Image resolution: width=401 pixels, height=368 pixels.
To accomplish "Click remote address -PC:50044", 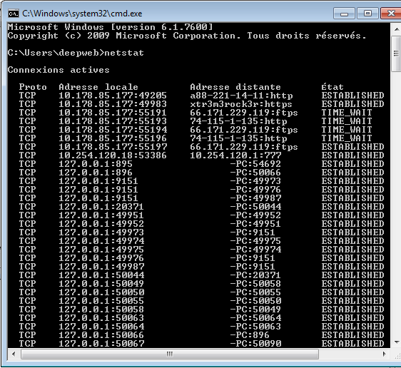I will [255, 207].
